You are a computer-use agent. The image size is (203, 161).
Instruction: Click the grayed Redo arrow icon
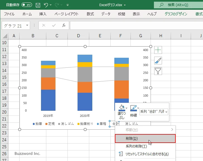(57, 5)
